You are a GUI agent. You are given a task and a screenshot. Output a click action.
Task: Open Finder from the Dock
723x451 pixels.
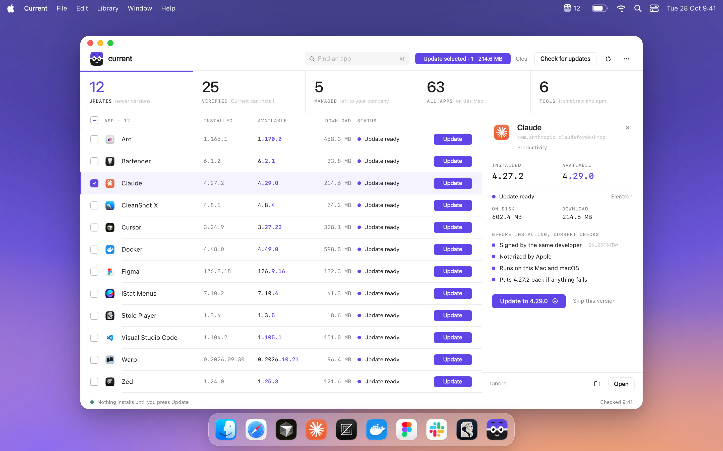[x=226, y=429]
